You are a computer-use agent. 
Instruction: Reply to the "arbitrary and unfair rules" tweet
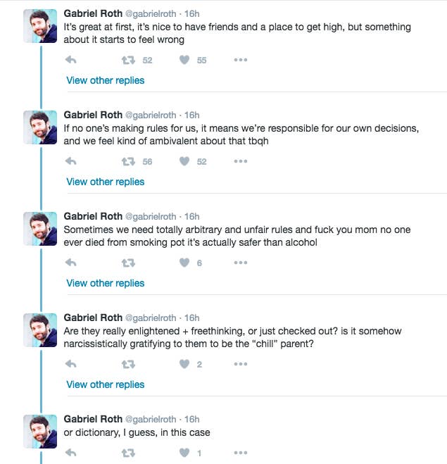70,263
